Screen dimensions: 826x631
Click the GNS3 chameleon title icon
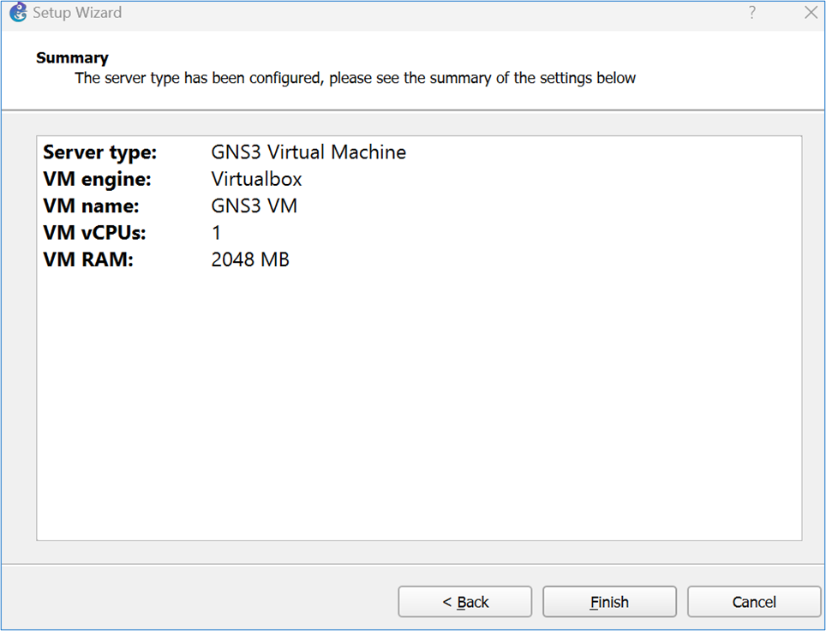18,12
